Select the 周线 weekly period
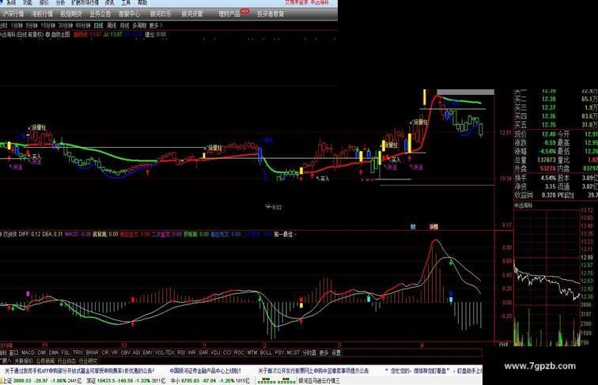 click(112, 25)
